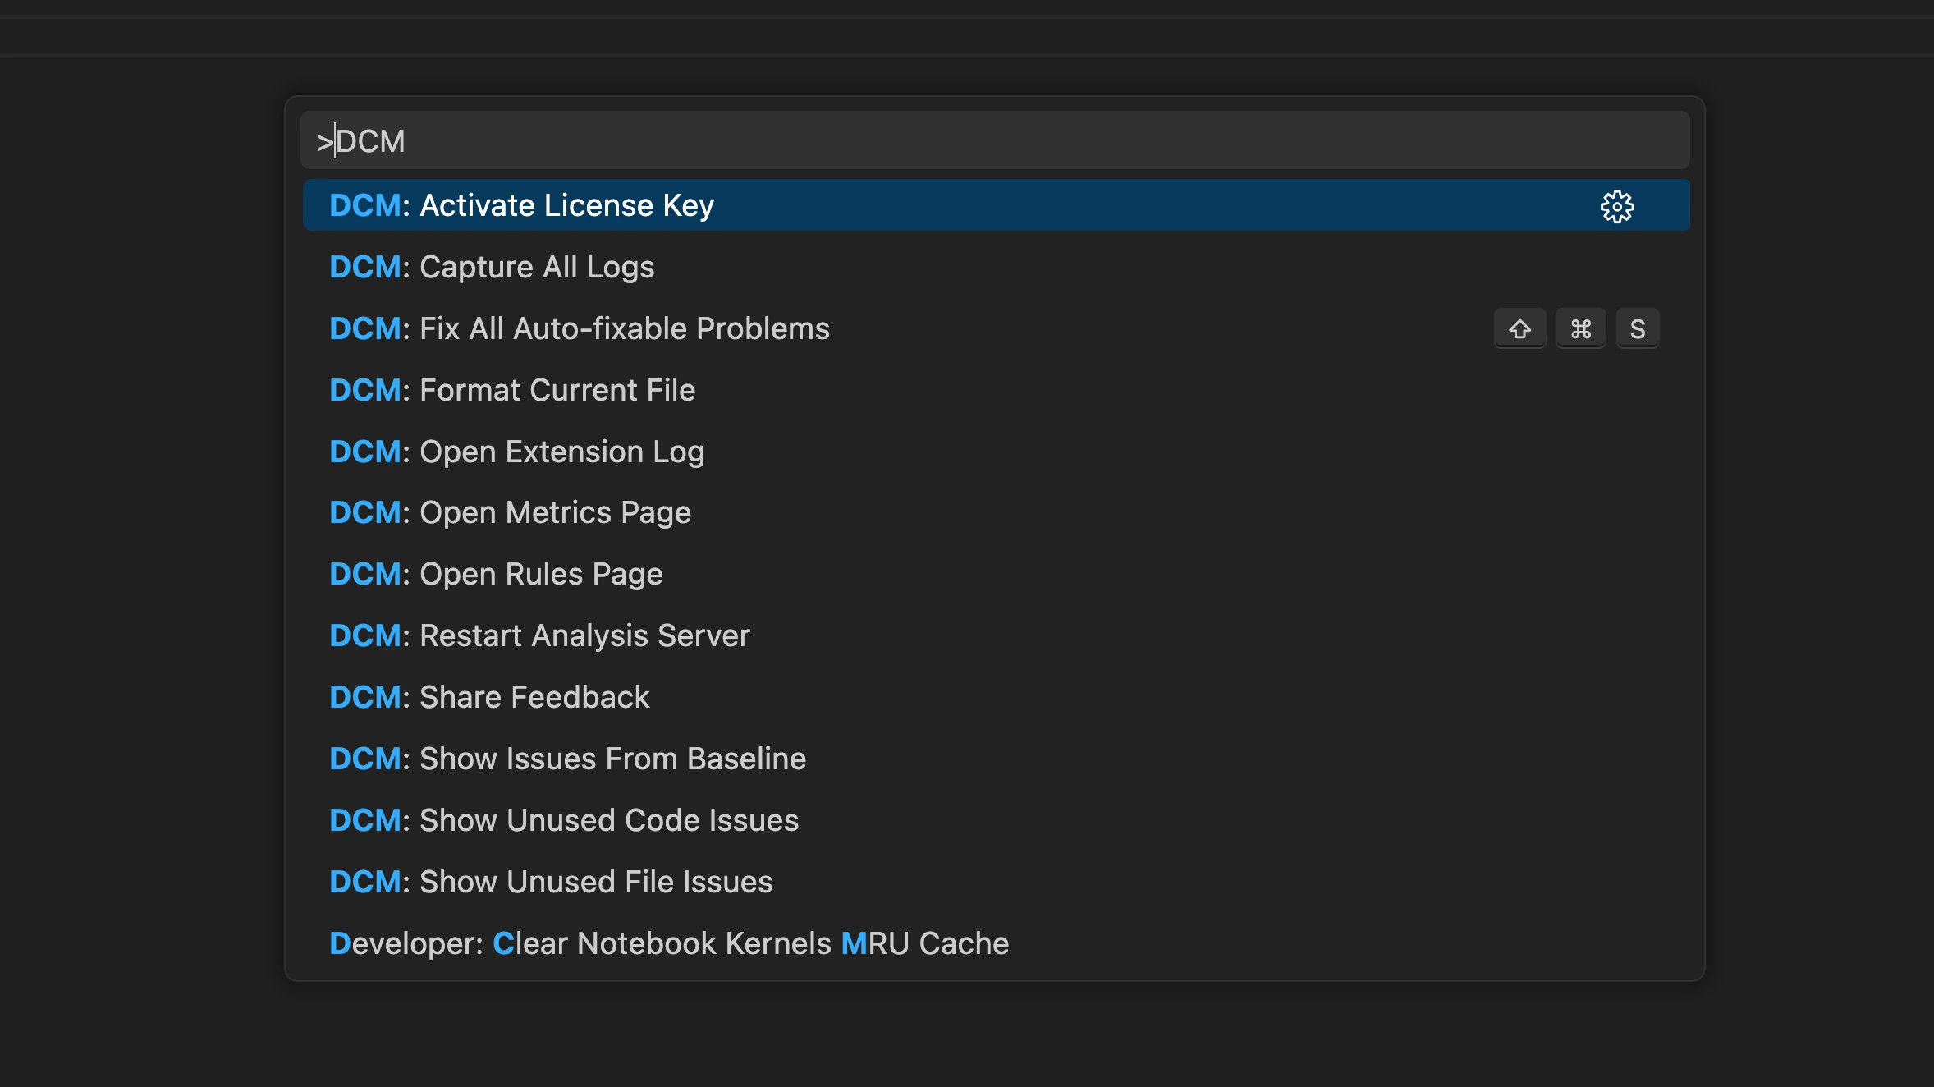The width and height of the screenshot is (1934, 1087).
Task: Click the S key badge on keybinding
Action: (x=1638, y=328)
